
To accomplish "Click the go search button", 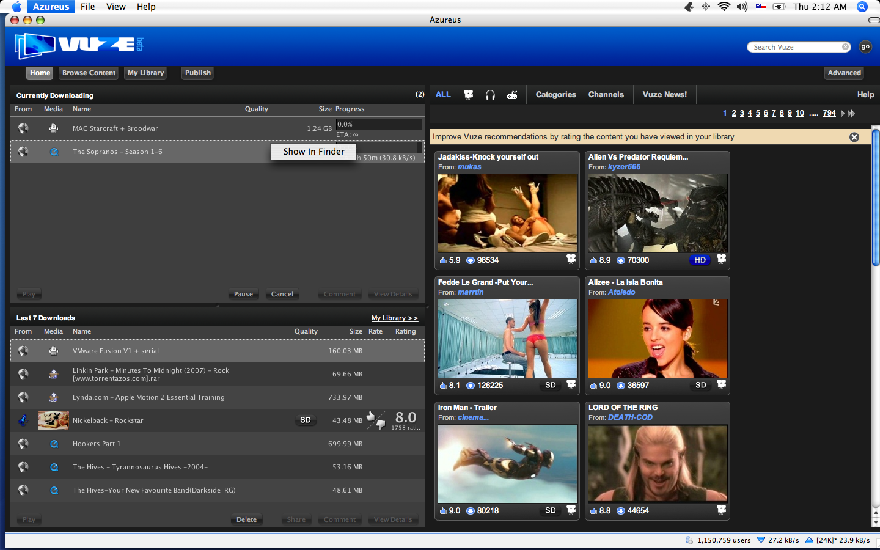I will pyautogui.click(x=865, y=46).
